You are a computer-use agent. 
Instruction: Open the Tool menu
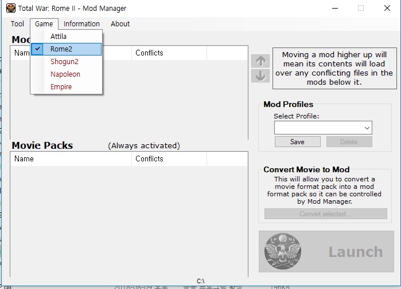pyautogui.click(x=17, y=24)
